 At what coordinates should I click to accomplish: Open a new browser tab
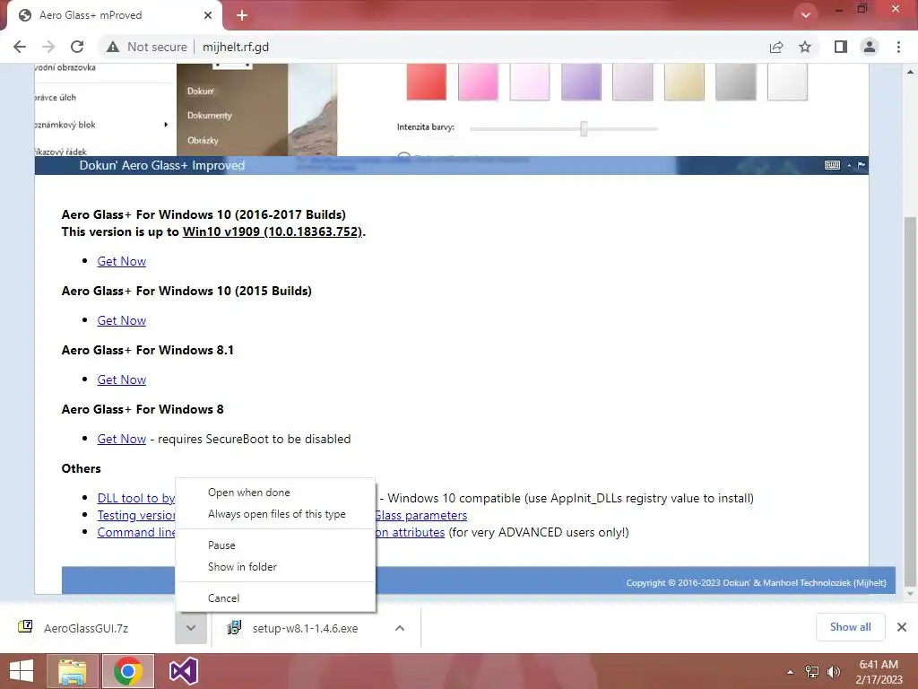242,15
